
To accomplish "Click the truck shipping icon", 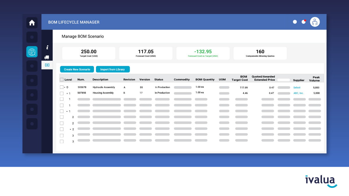I will coord(47,57).
